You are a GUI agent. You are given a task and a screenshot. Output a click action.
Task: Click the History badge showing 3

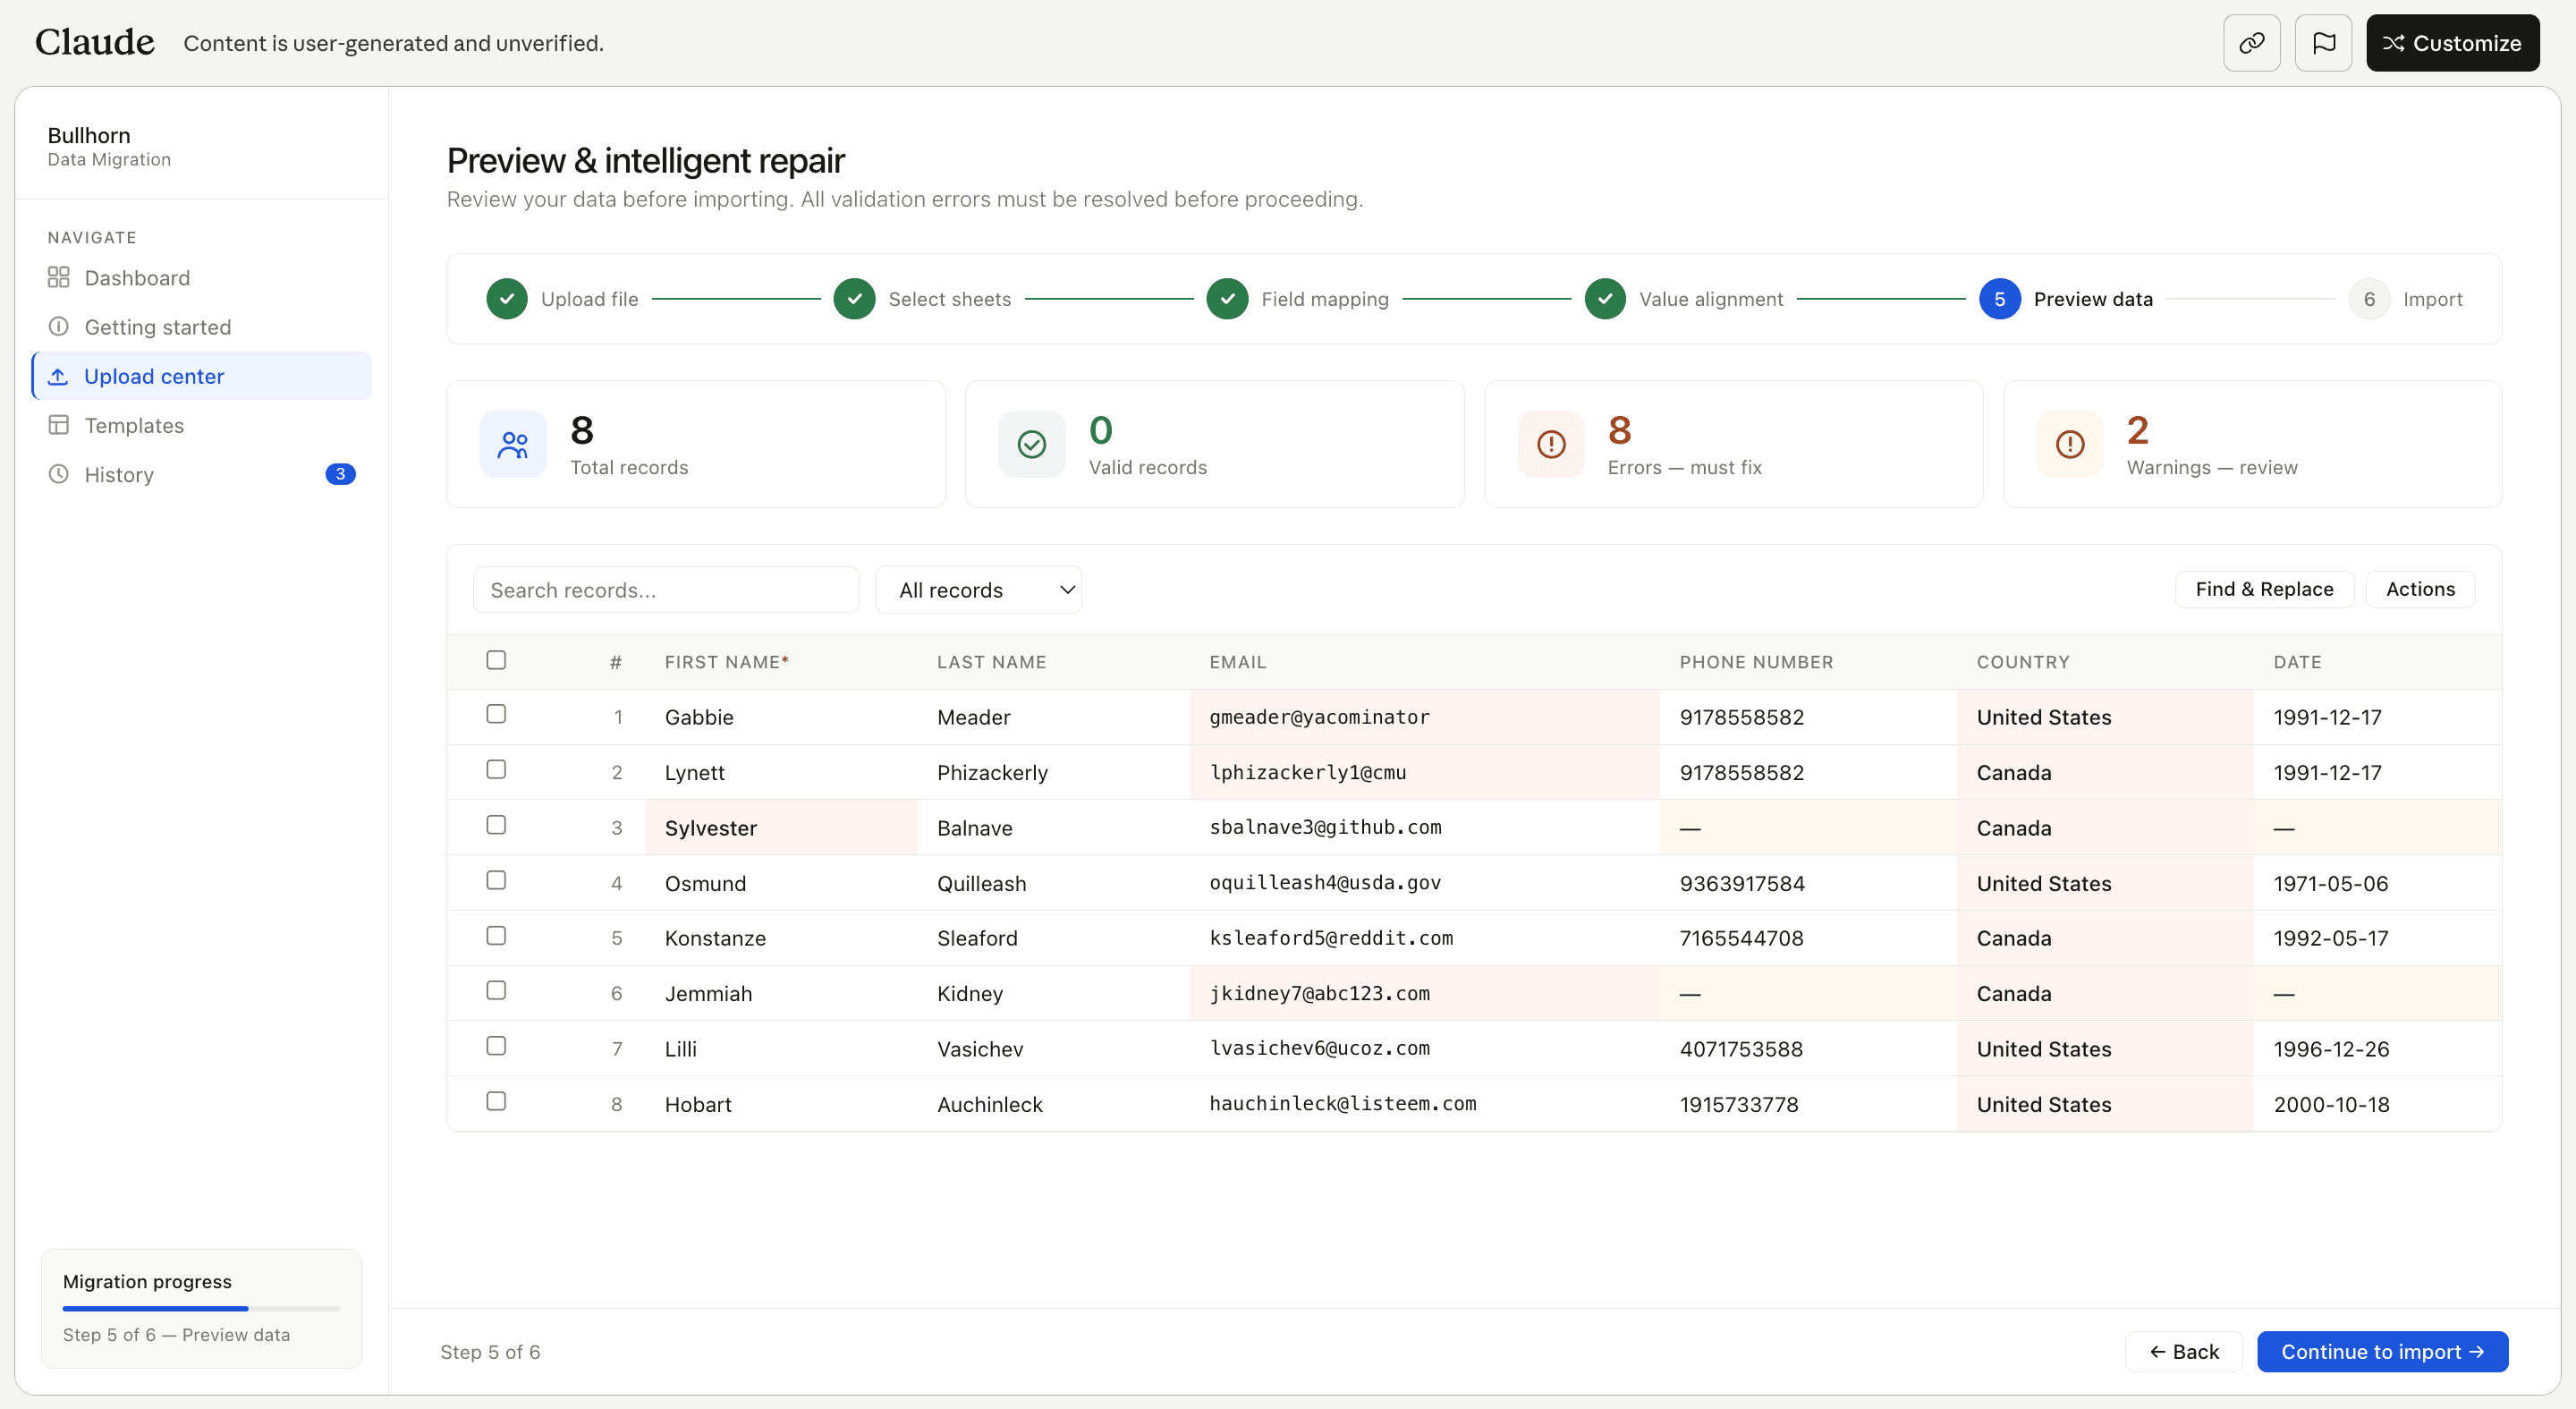340,474
